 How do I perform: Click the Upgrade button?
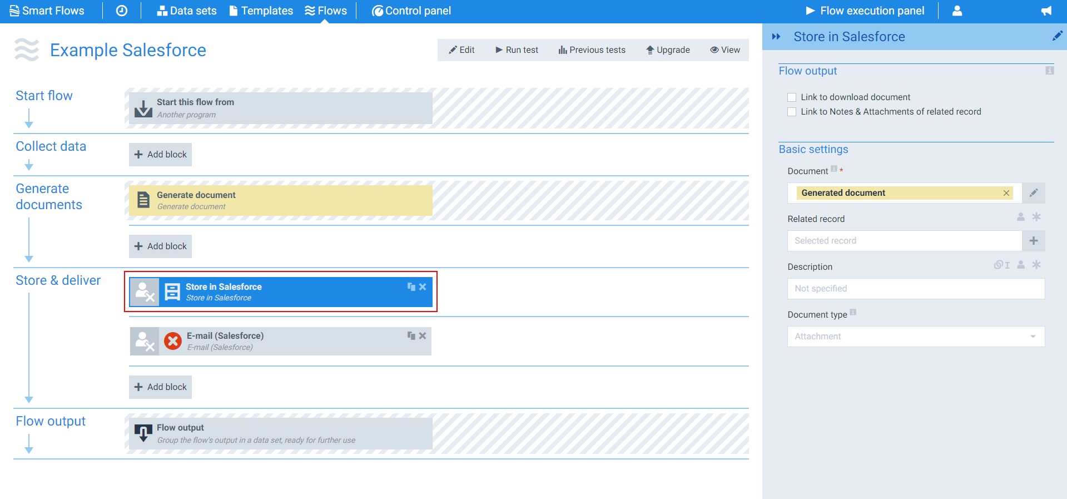tap(668, 50)
